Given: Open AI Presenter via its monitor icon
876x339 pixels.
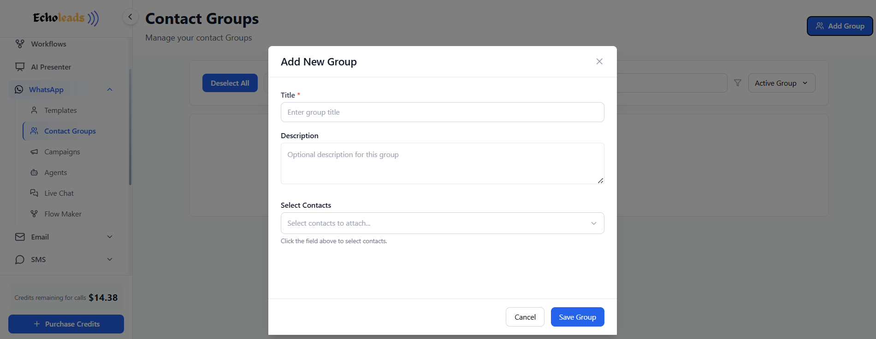Looking at the screenshot, I should (x=19, y=67).
